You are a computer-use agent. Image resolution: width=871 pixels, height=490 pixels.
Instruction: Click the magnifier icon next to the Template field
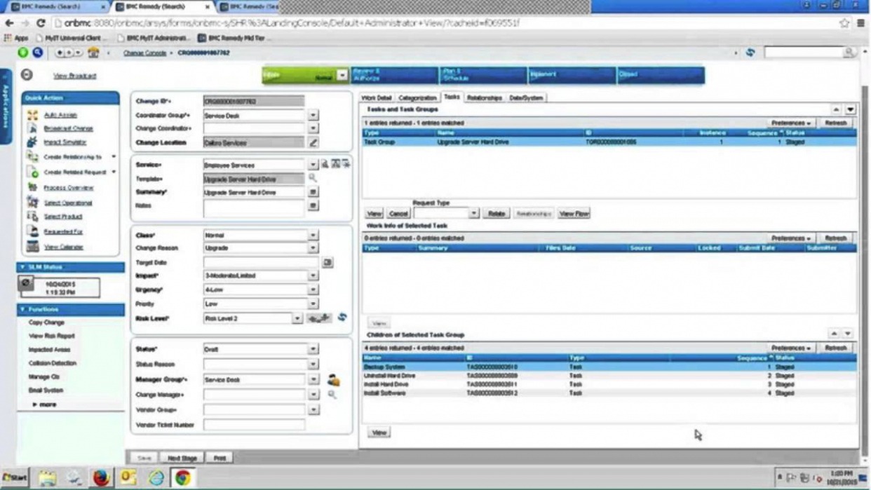click(313, 179)
